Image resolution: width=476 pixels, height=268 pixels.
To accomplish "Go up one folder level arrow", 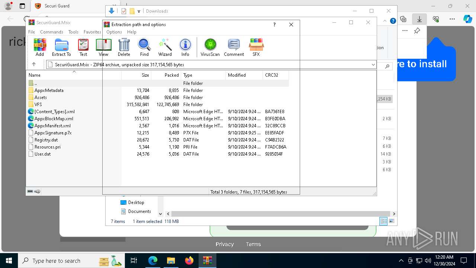I will point(34,64).
